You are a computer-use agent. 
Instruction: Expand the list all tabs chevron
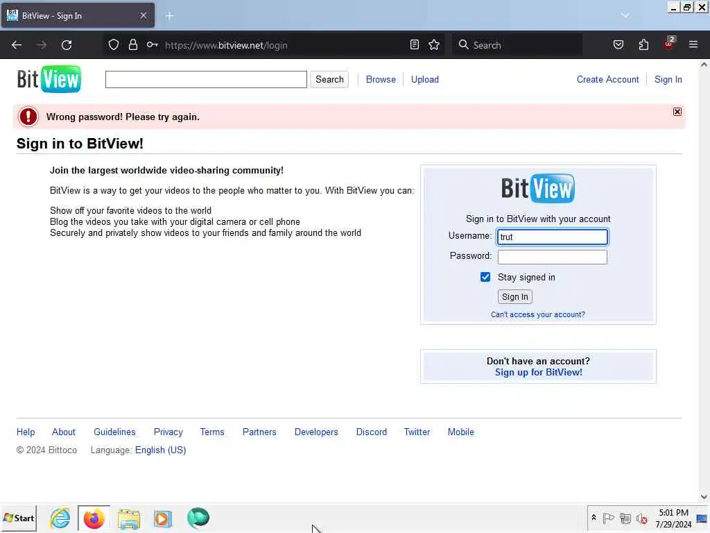625,15
